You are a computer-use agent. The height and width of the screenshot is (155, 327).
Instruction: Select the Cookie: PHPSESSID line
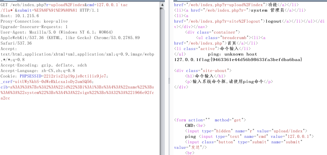pos(54,76)
